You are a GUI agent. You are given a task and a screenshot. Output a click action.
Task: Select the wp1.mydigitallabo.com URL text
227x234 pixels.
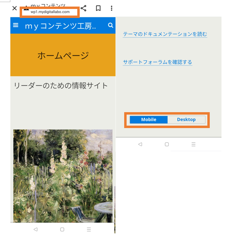pyautogui.click(x=50, y=12)
